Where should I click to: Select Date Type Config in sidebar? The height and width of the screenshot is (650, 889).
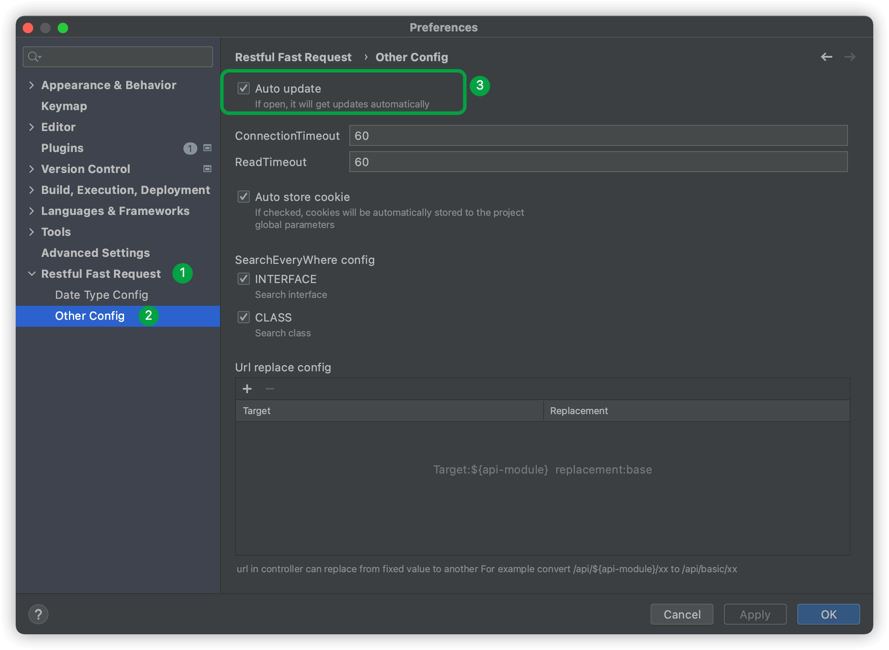(x=101, y=295)
